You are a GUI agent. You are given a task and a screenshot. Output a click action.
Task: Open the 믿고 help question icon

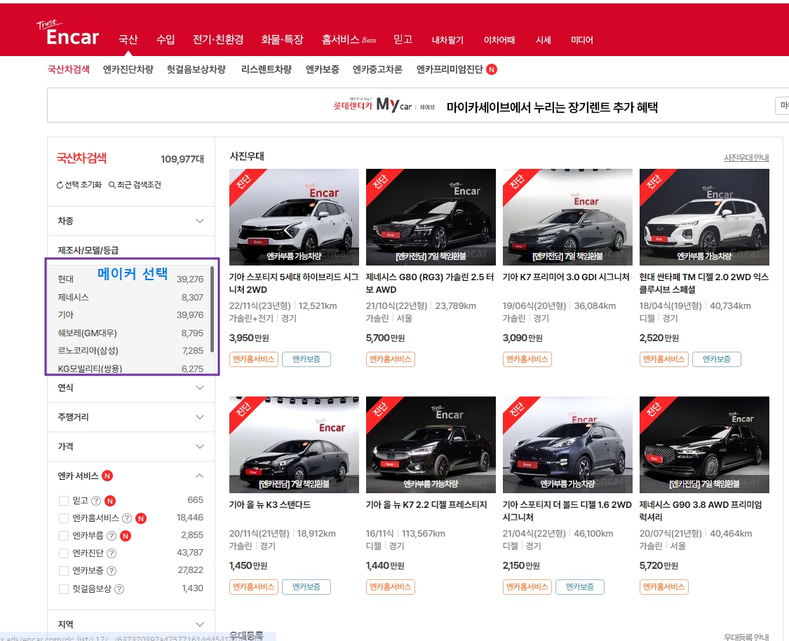pyautogui.click(x=95, y=501)
